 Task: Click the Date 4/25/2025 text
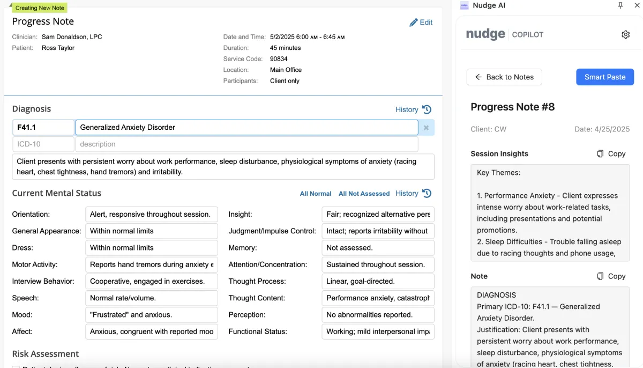pyautogui.click(x=602, y=129)
